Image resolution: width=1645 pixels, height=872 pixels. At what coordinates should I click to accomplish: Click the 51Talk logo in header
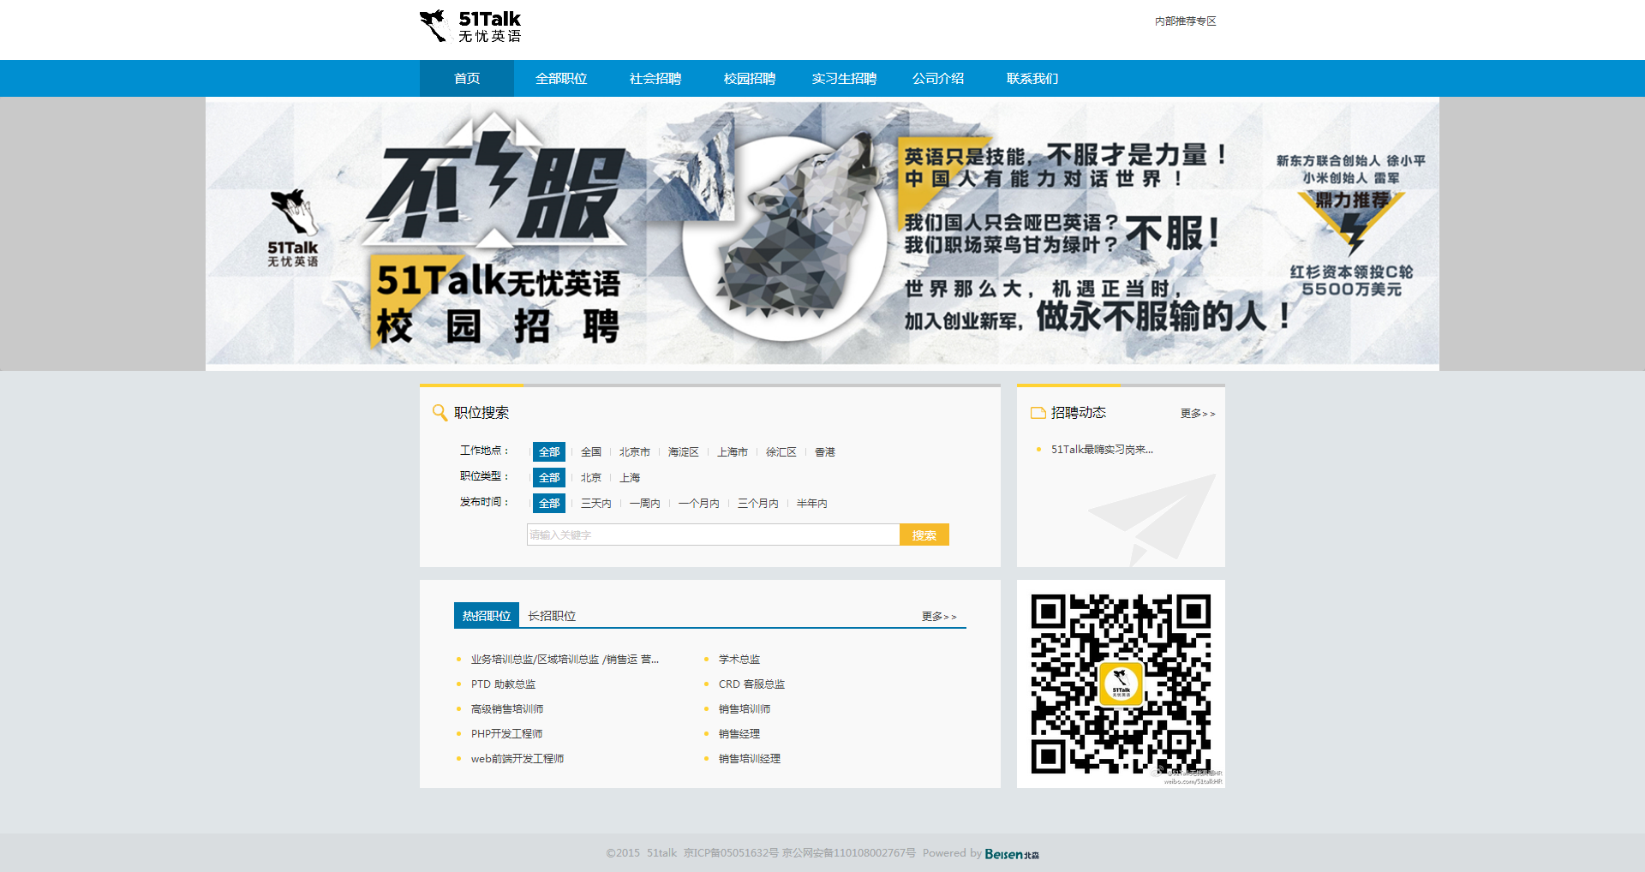pos(470,27)
